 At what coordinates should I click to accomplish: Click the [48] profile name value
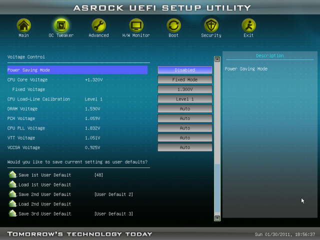[99, 175]
